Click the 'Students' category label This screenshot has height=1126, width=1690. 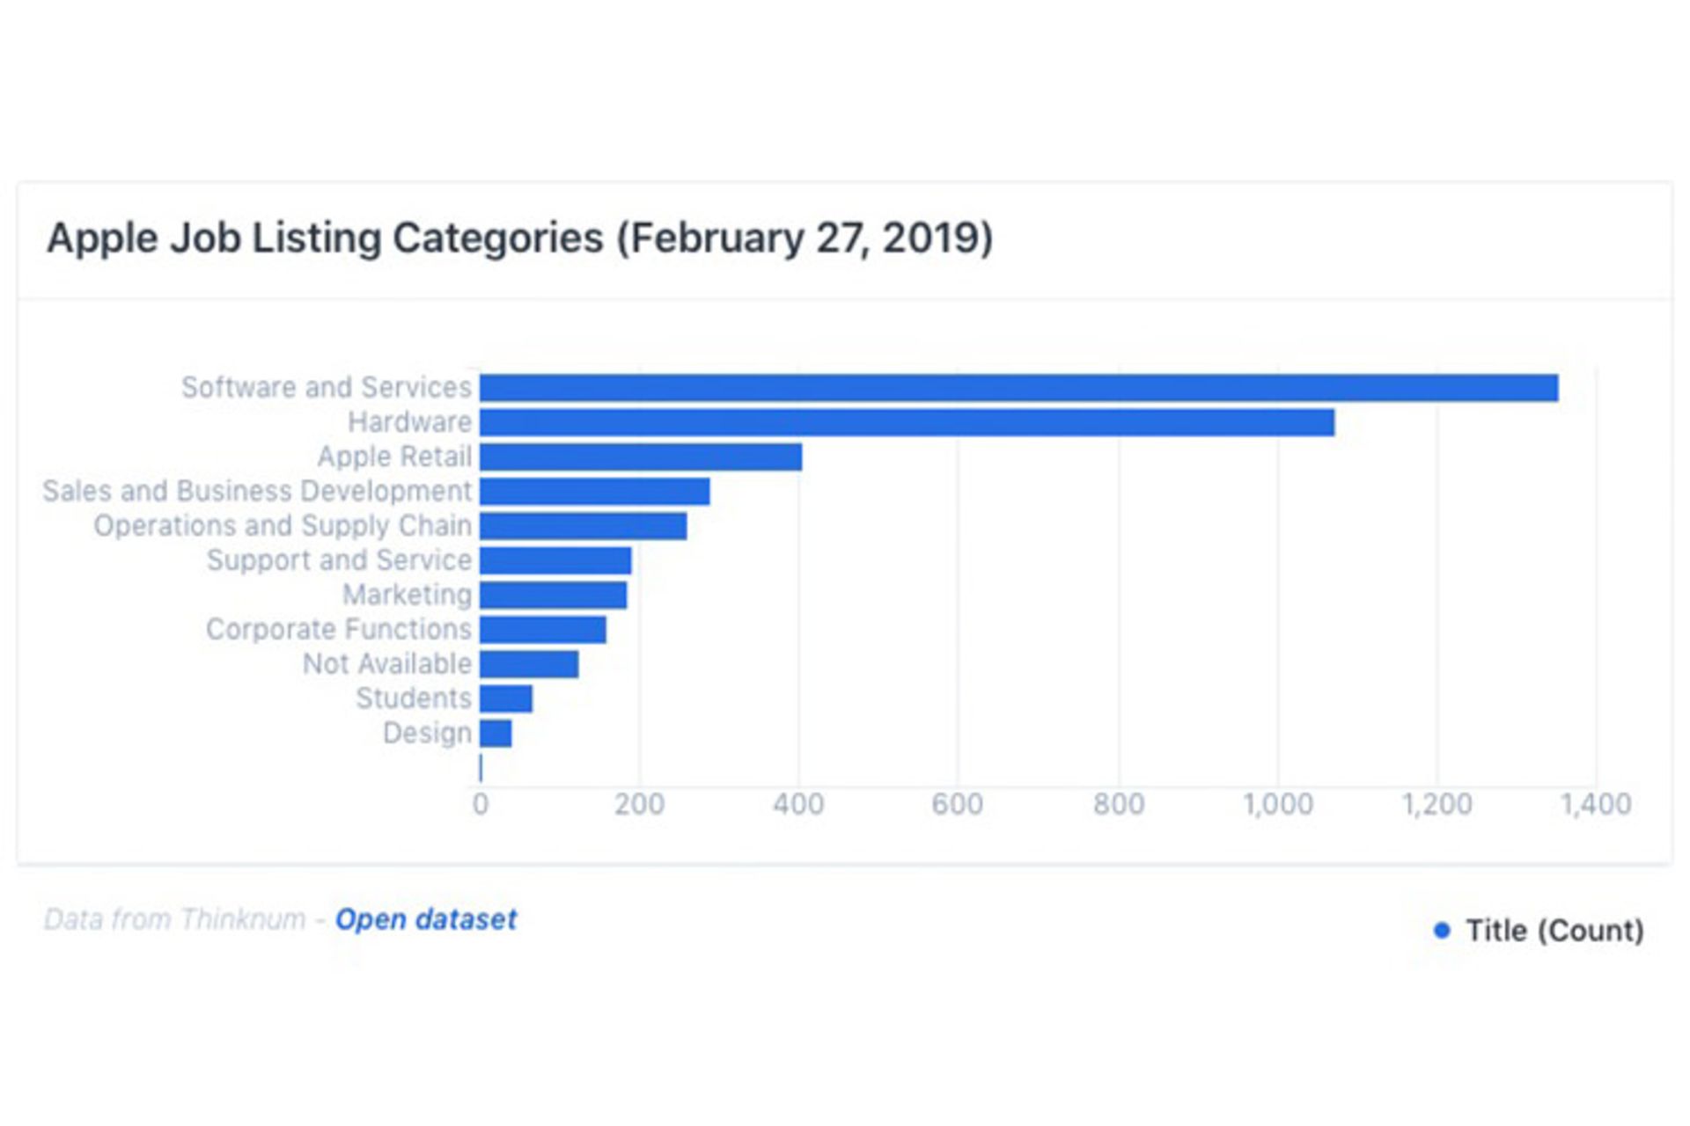point(414,698)
